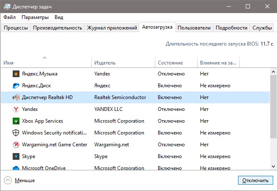Select the Xbox App Services entry

tap(42, 121)
